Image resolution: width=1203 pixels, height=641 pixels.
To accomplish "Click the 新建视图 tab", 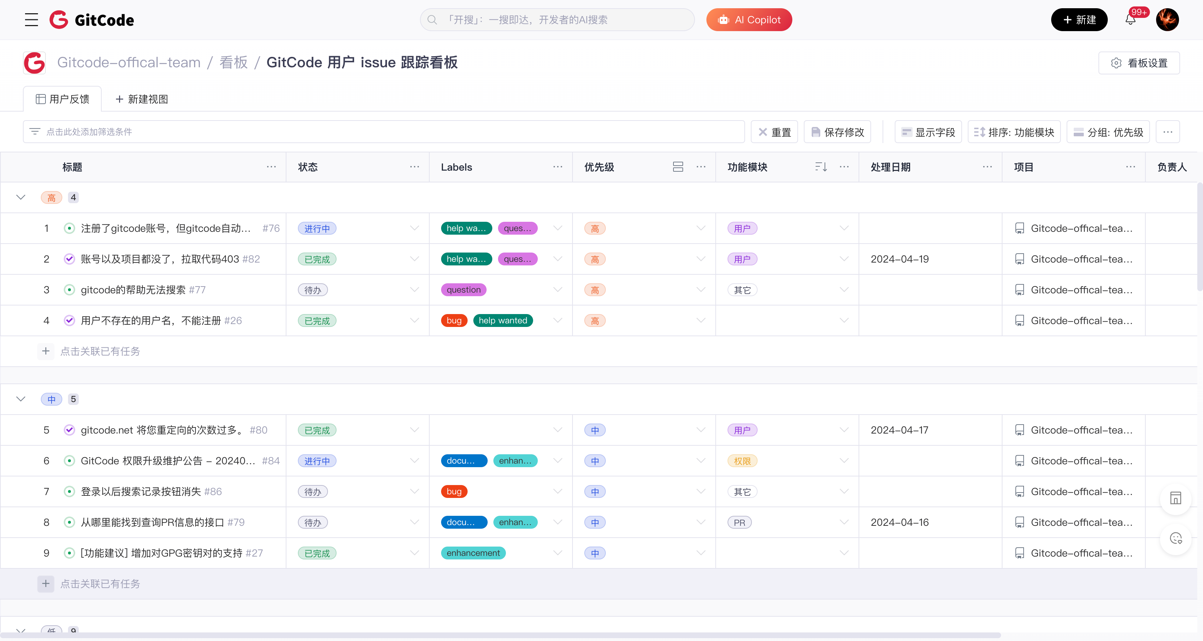I will 141,99.
